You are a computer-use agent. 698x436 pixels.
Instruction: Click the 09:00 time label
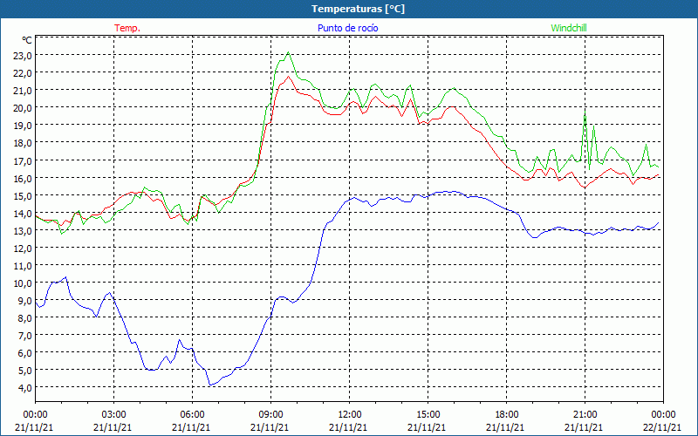tap(270, 415)
